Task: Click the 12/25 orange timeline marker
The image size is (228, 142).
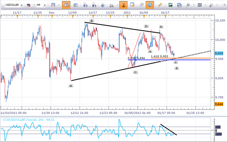Action: click(110, 16)
